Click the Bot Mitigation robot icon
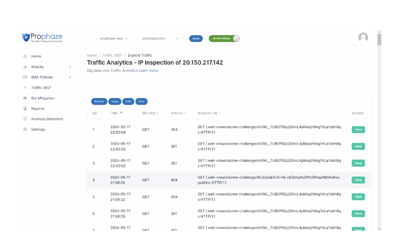Viewport: 399px width, 251px height. pos(25,98)
